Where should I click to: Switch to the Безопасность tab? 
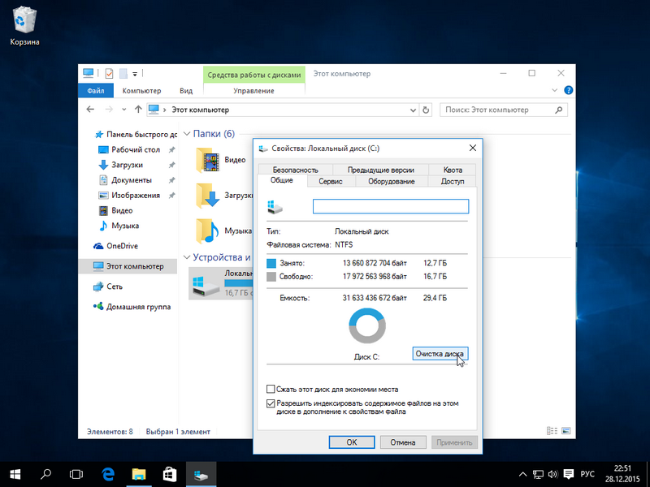[x=295, y=170]
